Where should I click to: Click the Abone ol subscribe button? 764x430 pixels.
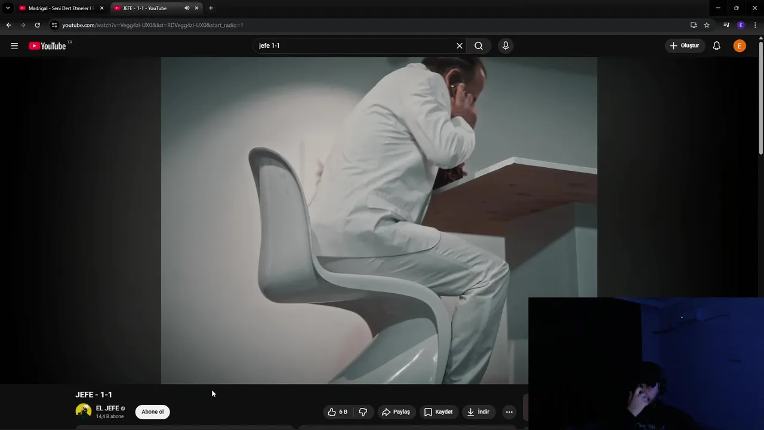tap(153, 411)
